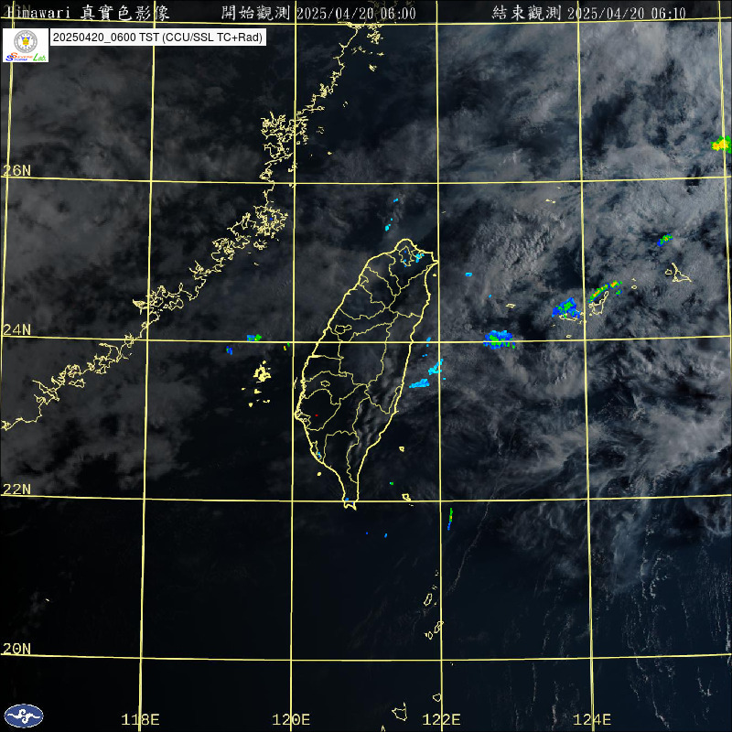The image size is (732, 732).
Task: Click the Central Weather Administration logo
Action: pos(24,716)
